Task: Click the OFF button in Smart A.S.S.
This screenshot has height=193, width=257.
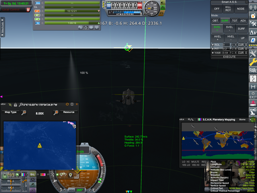Action: 217,9
